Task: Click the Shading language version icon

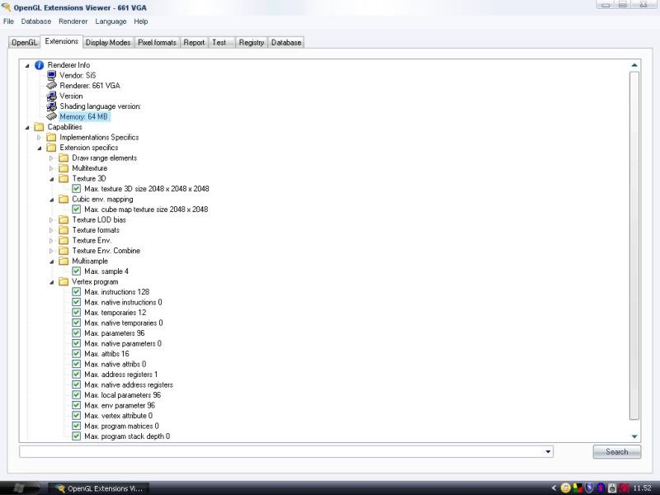Action: tap(51, 106)
